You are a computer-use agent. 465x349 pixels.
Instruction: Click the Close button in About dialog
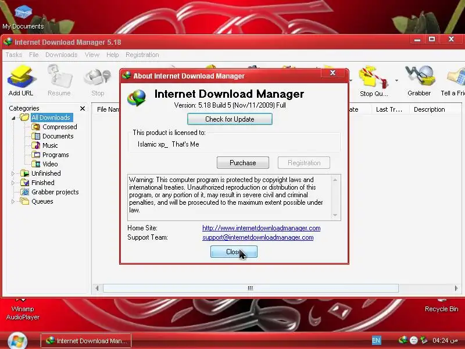pyautogui.click(x=234, y=252)
